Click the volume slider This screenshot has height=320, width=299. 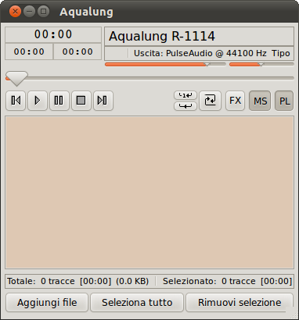point(165,64)
